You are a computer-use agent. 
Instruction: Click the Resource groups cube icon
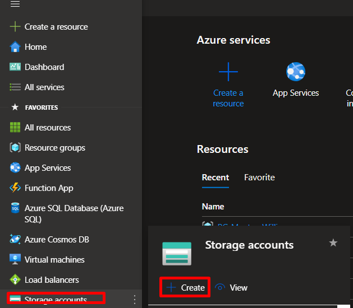click(x=15, y=148)
